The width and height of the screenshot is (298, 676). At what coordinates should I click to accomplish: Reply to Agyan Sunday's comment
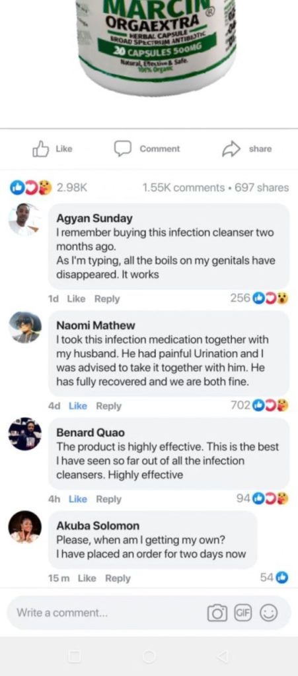coord(107,299)
